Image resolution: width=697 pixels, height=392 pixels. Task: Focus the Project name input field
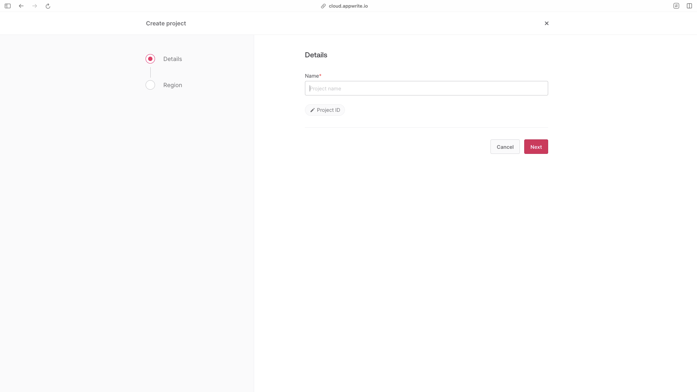click(x=426, y=88)
